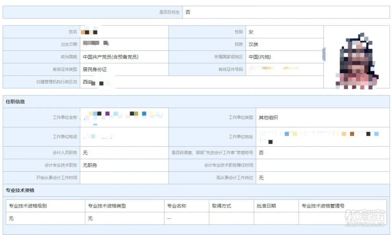Viewport: 392px width, 235px height.
Task: Click the '是否在校生' label
Action: pos(170,12)
